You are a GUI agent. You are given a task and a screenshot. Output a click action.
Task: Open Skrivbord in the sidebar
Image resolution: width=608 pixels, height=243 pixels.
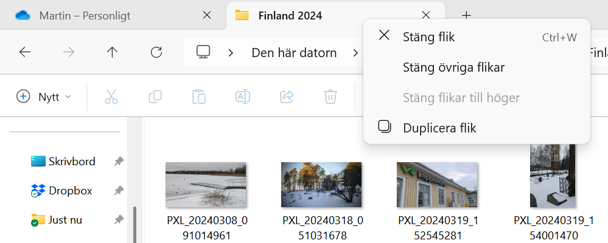coord(71,161)
